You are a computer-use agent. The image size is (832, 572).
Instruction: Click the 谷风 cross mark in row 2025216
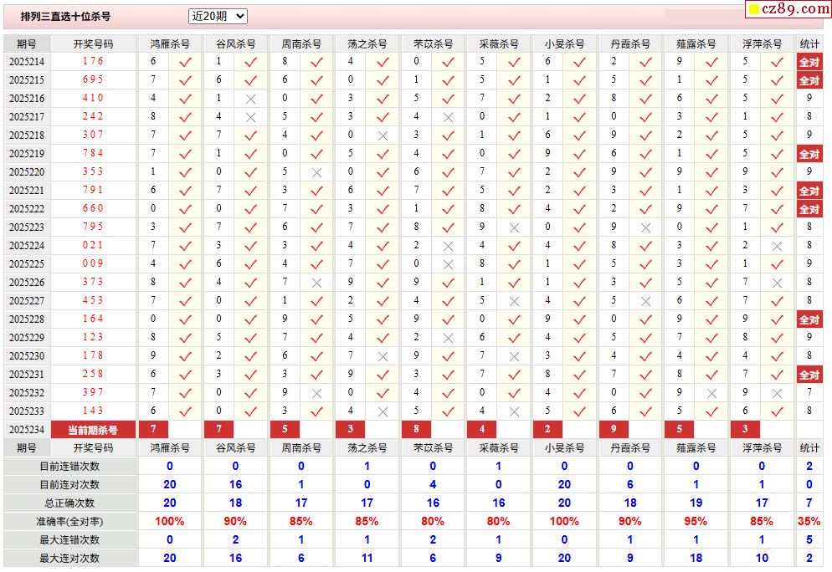pyautogui.click(x=251, y=100)
